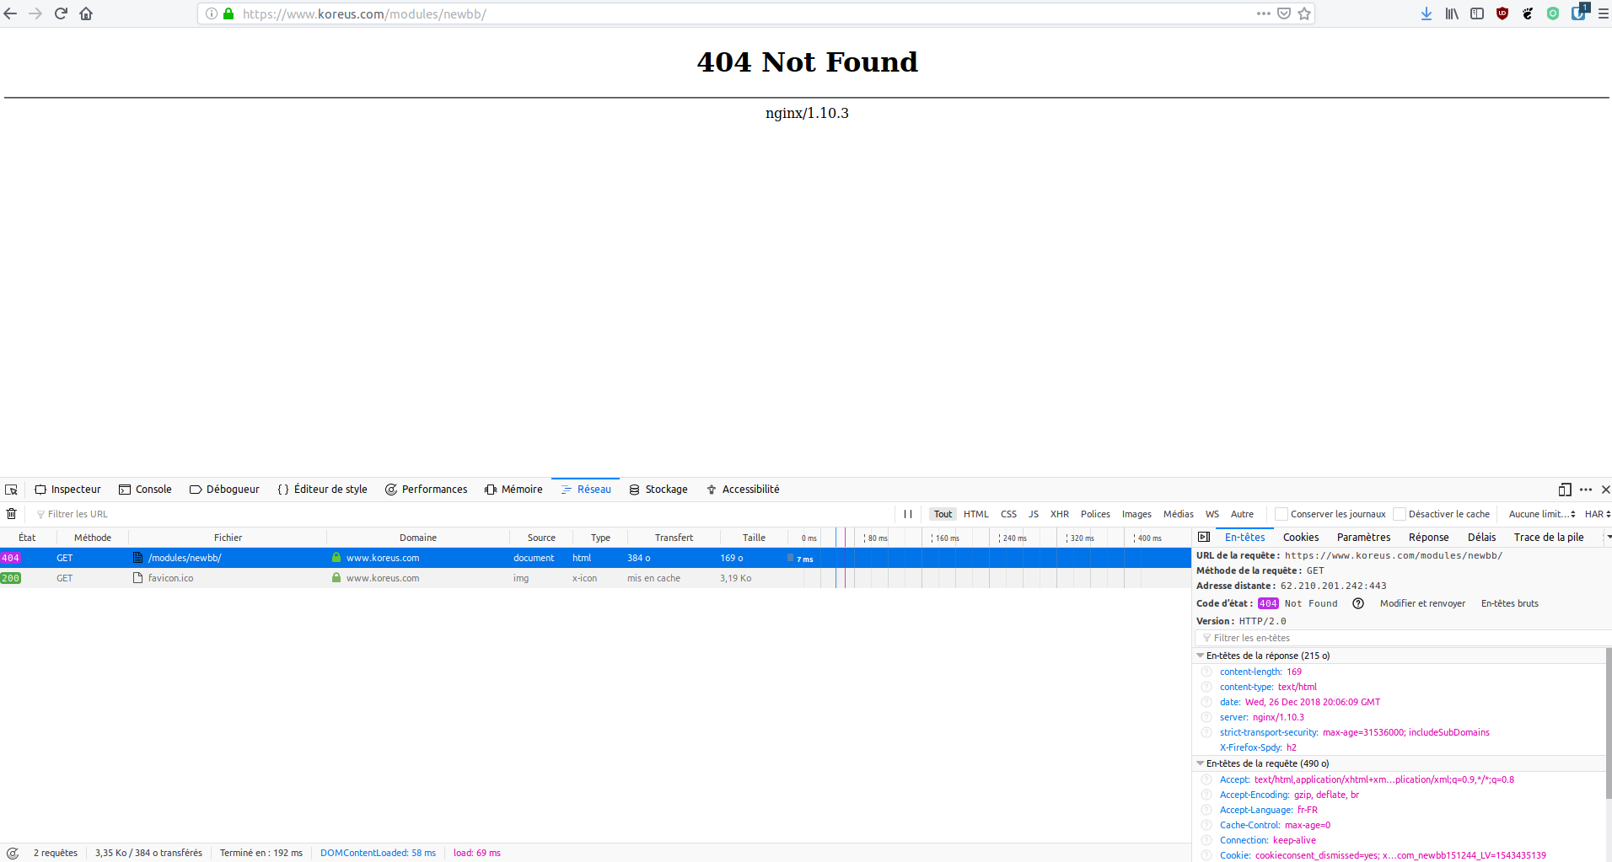Viewport: 1612px width, 862px height.
Task: Click the browser reload page icon
Action: pos(61,13)
